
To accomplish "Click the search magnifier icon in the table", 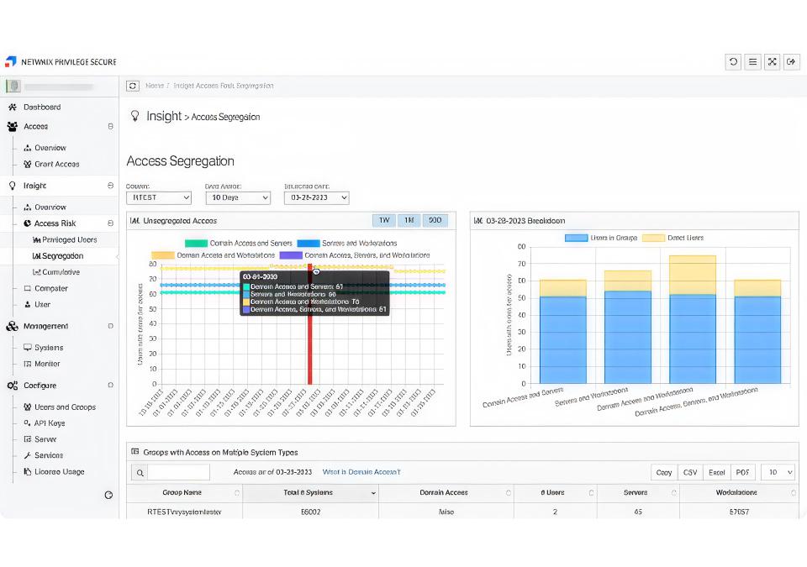I will [140, 472].
